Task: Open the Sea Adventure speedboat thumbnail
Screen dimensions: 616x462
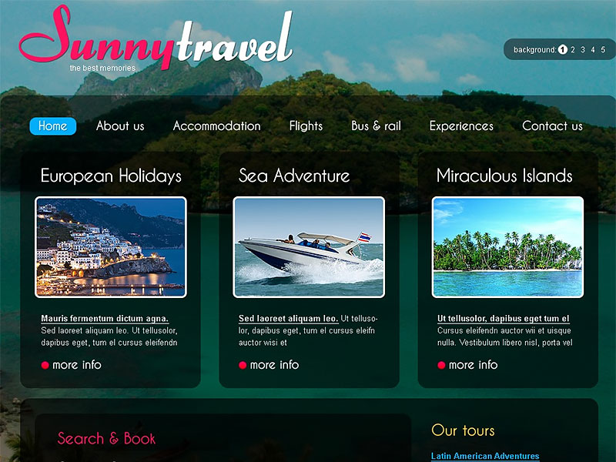Action: (x=309, y=247)
